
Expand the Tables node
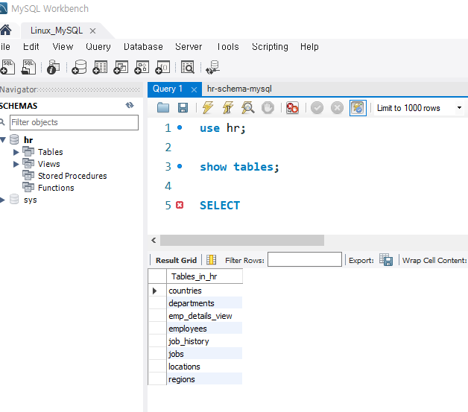point(16,152)
